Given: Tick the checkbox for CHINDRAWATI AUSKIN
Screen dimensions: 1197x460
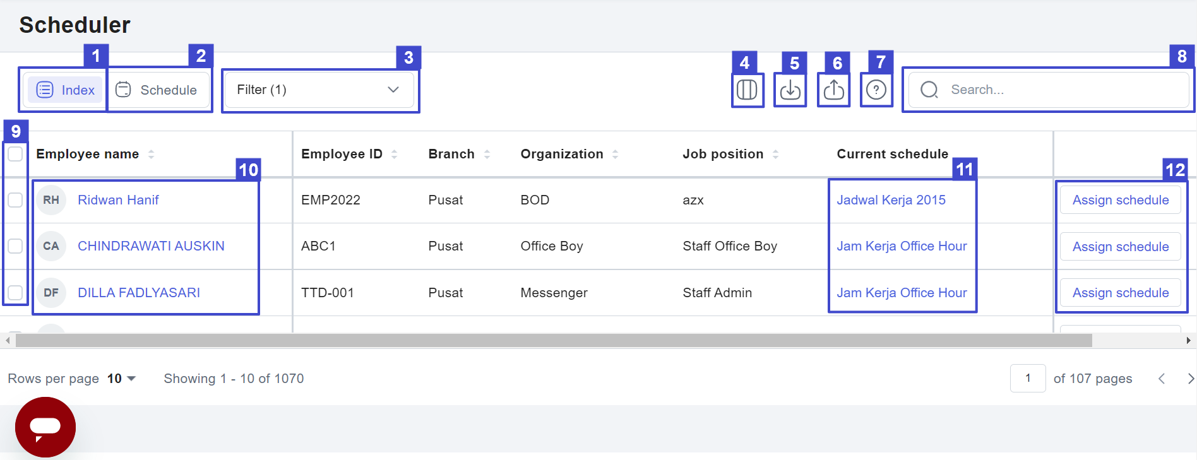Looking at the screenshot, I should pyautogui.click(x=15, y=246).
